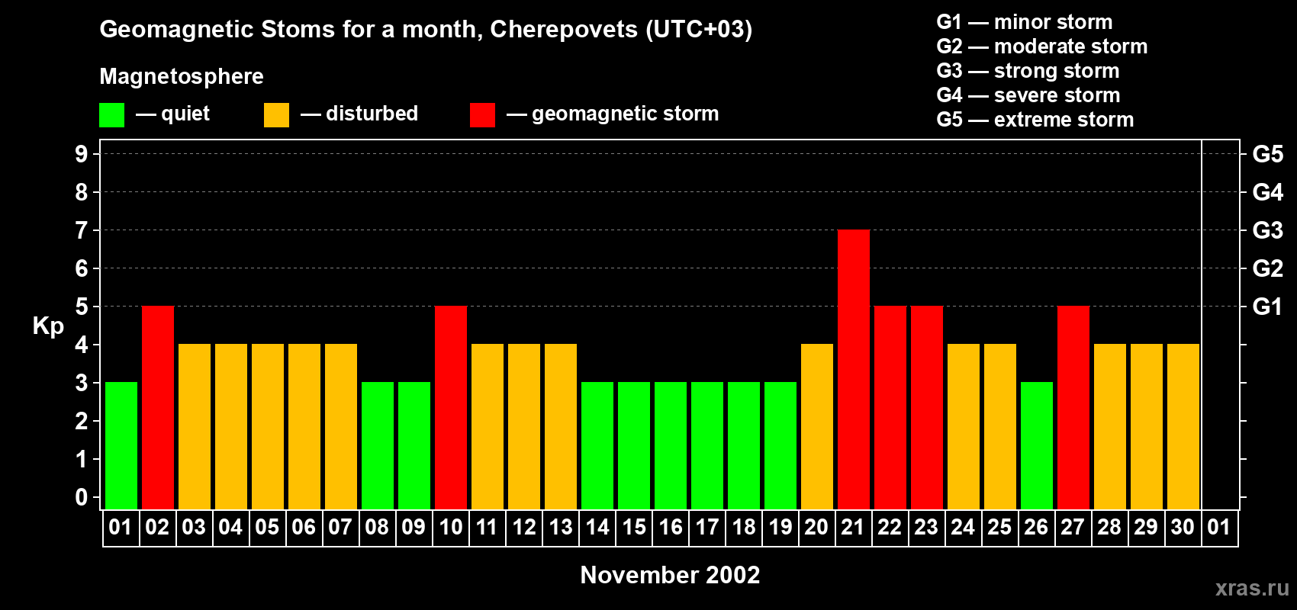Screen dimensions: 1297x610
Task: Click the red bar for November 02
Action: 157,407
